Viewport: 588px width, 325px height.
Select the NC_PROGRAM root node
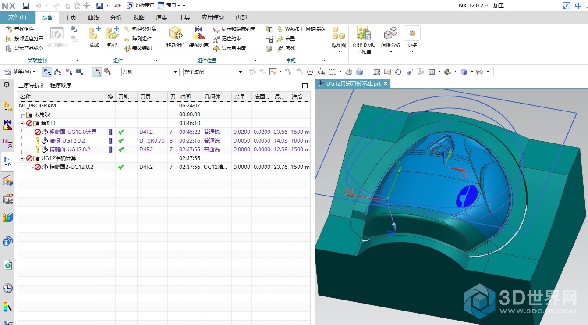[37, 105]
